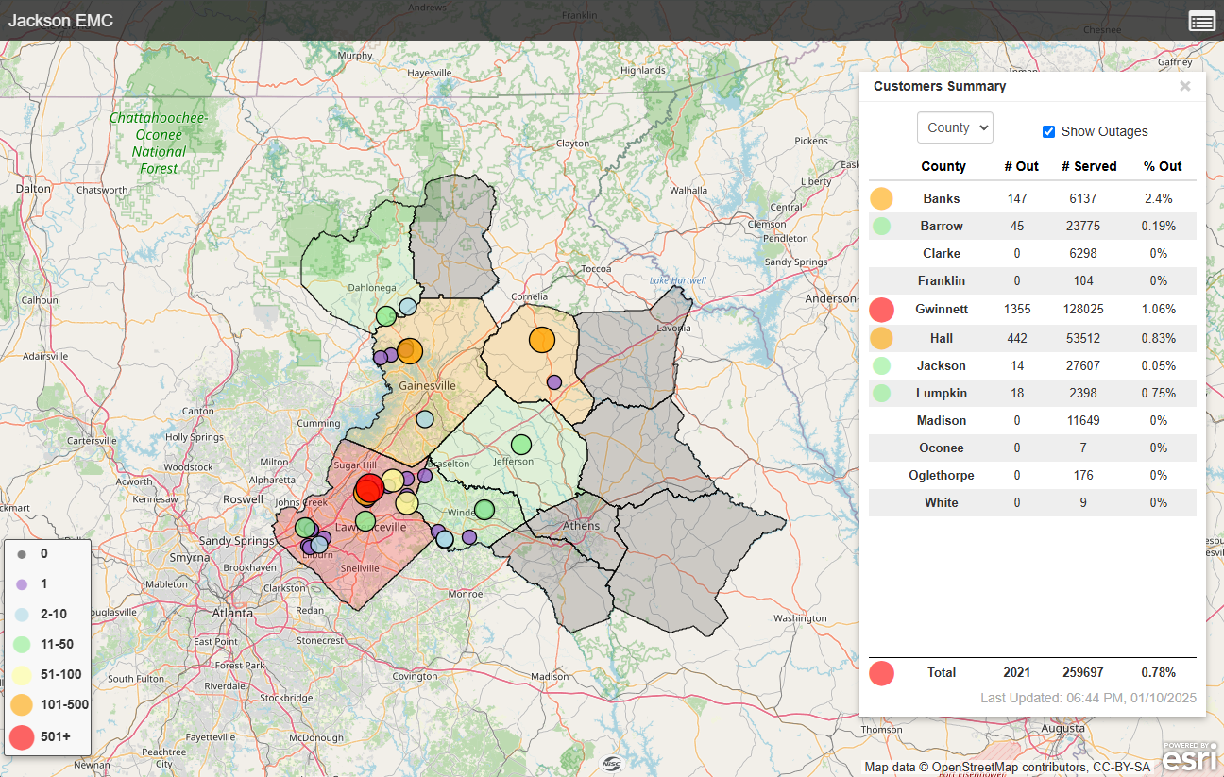
Task: Open the County grouping dropdown
Action: 955,127
